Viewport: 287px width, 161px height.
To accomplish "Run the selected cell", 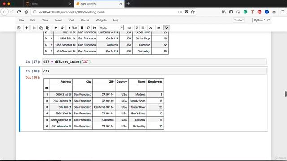I will coord(73,28).
